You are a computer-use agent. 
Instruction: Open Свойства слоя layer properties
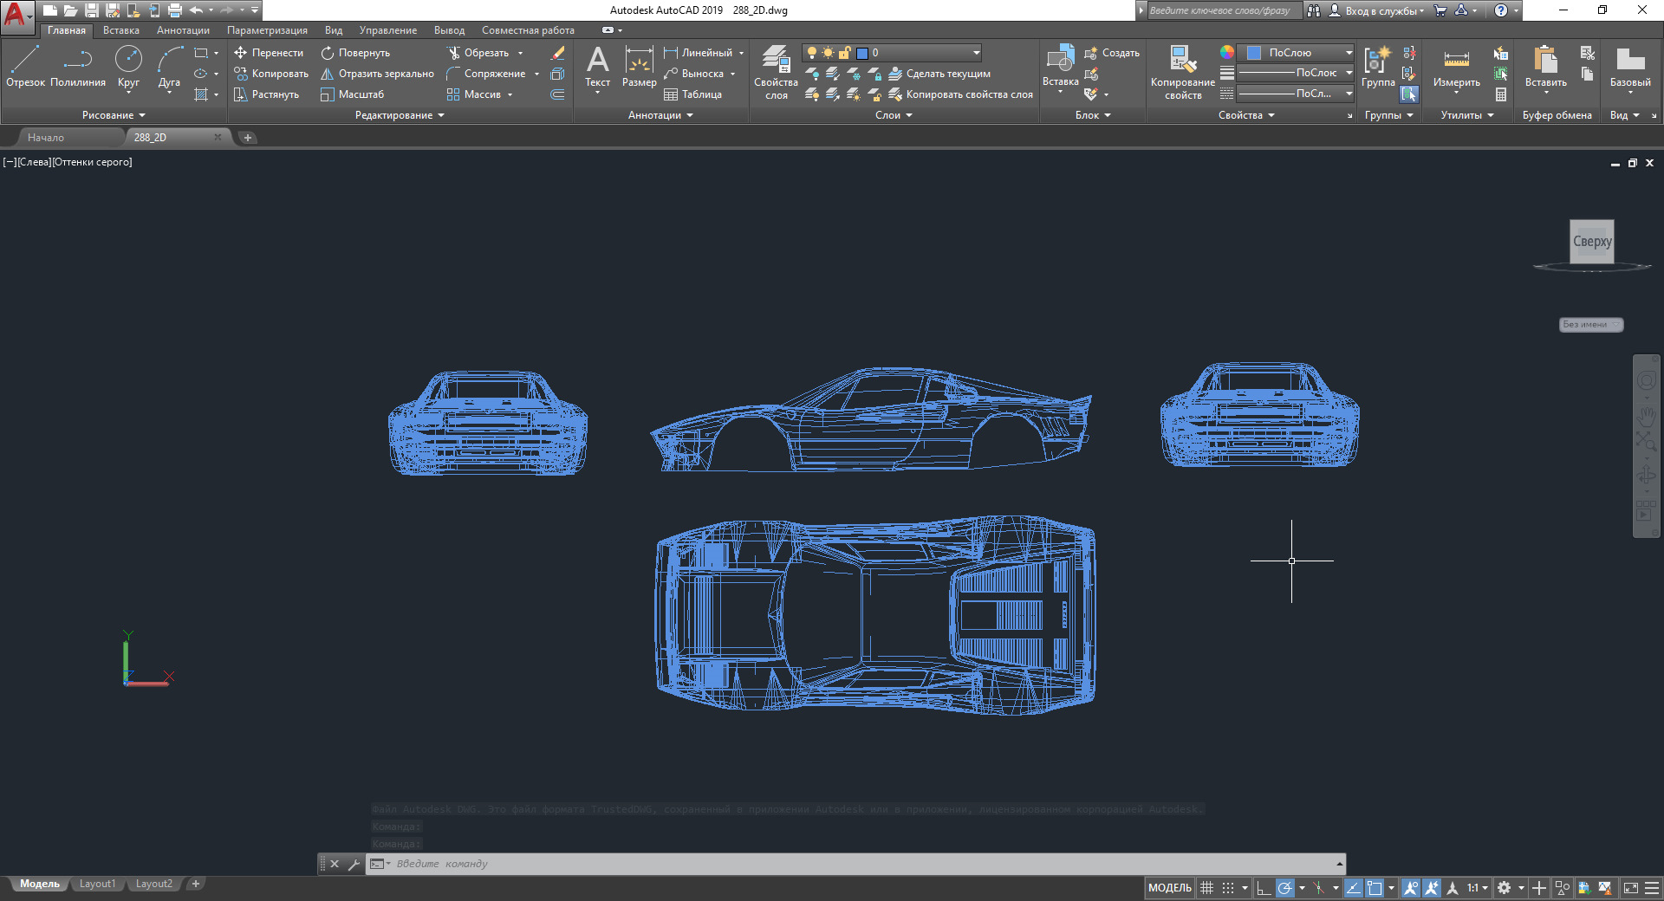776,73
